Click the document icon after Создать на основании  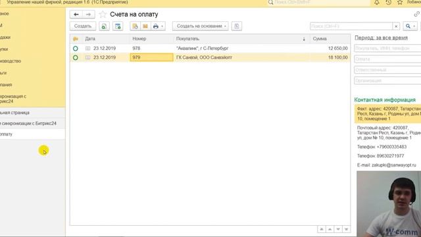point(237,26)
